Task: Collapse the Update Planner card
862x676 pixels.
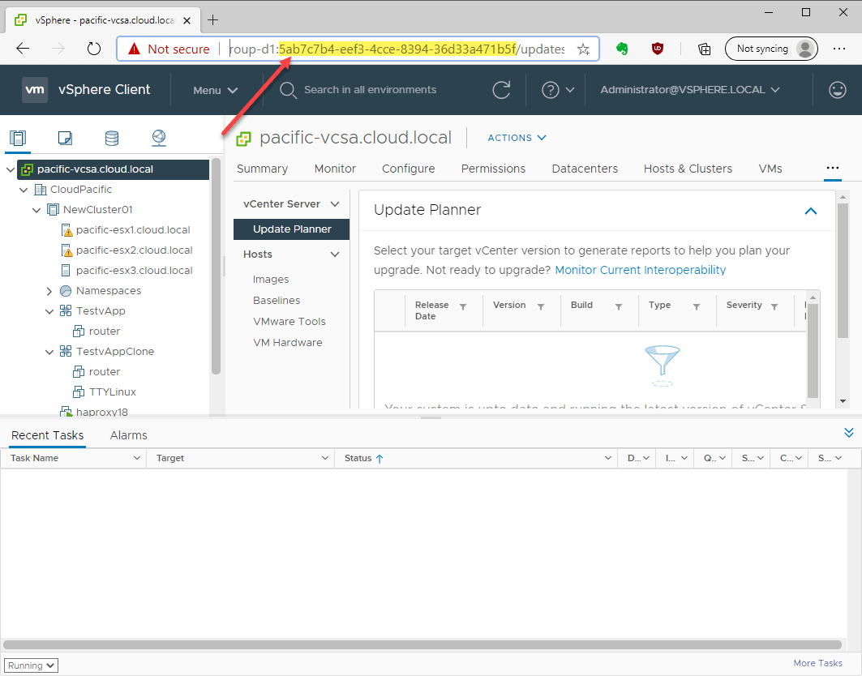Action: (810, 211)
